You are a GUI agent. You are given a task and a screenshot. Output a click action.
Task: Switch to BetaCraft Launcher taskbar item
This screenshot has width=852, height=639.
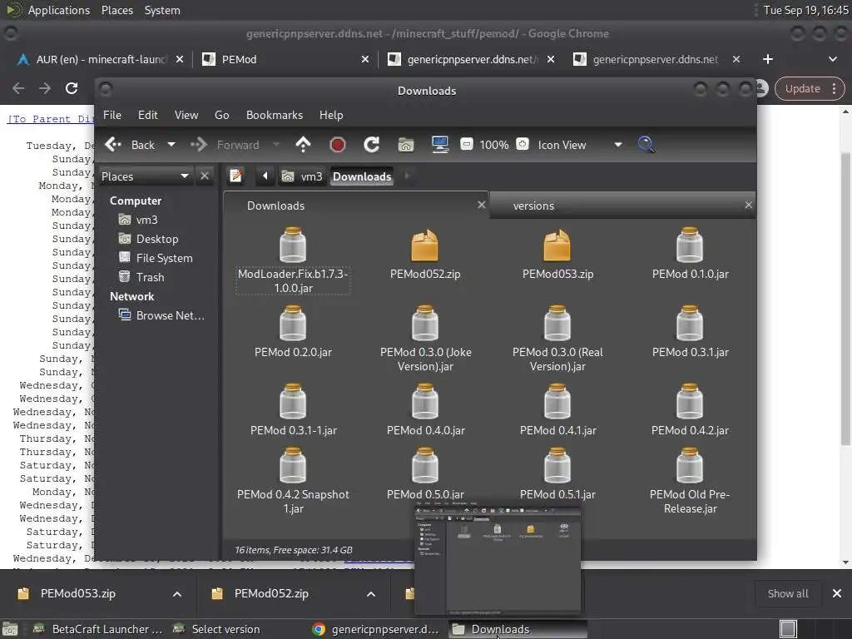98,629
